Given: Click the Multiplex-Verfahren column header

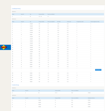Looking at the screenshot, I should click(x=91, y=98).
